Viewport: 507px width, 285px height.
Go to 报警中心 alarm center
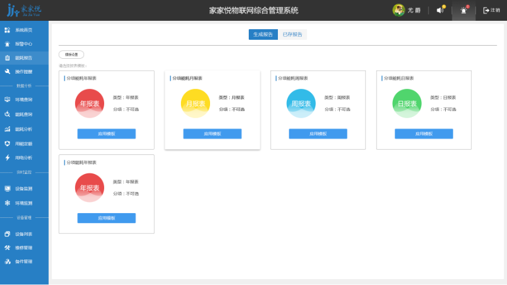[x=23, y=44]
